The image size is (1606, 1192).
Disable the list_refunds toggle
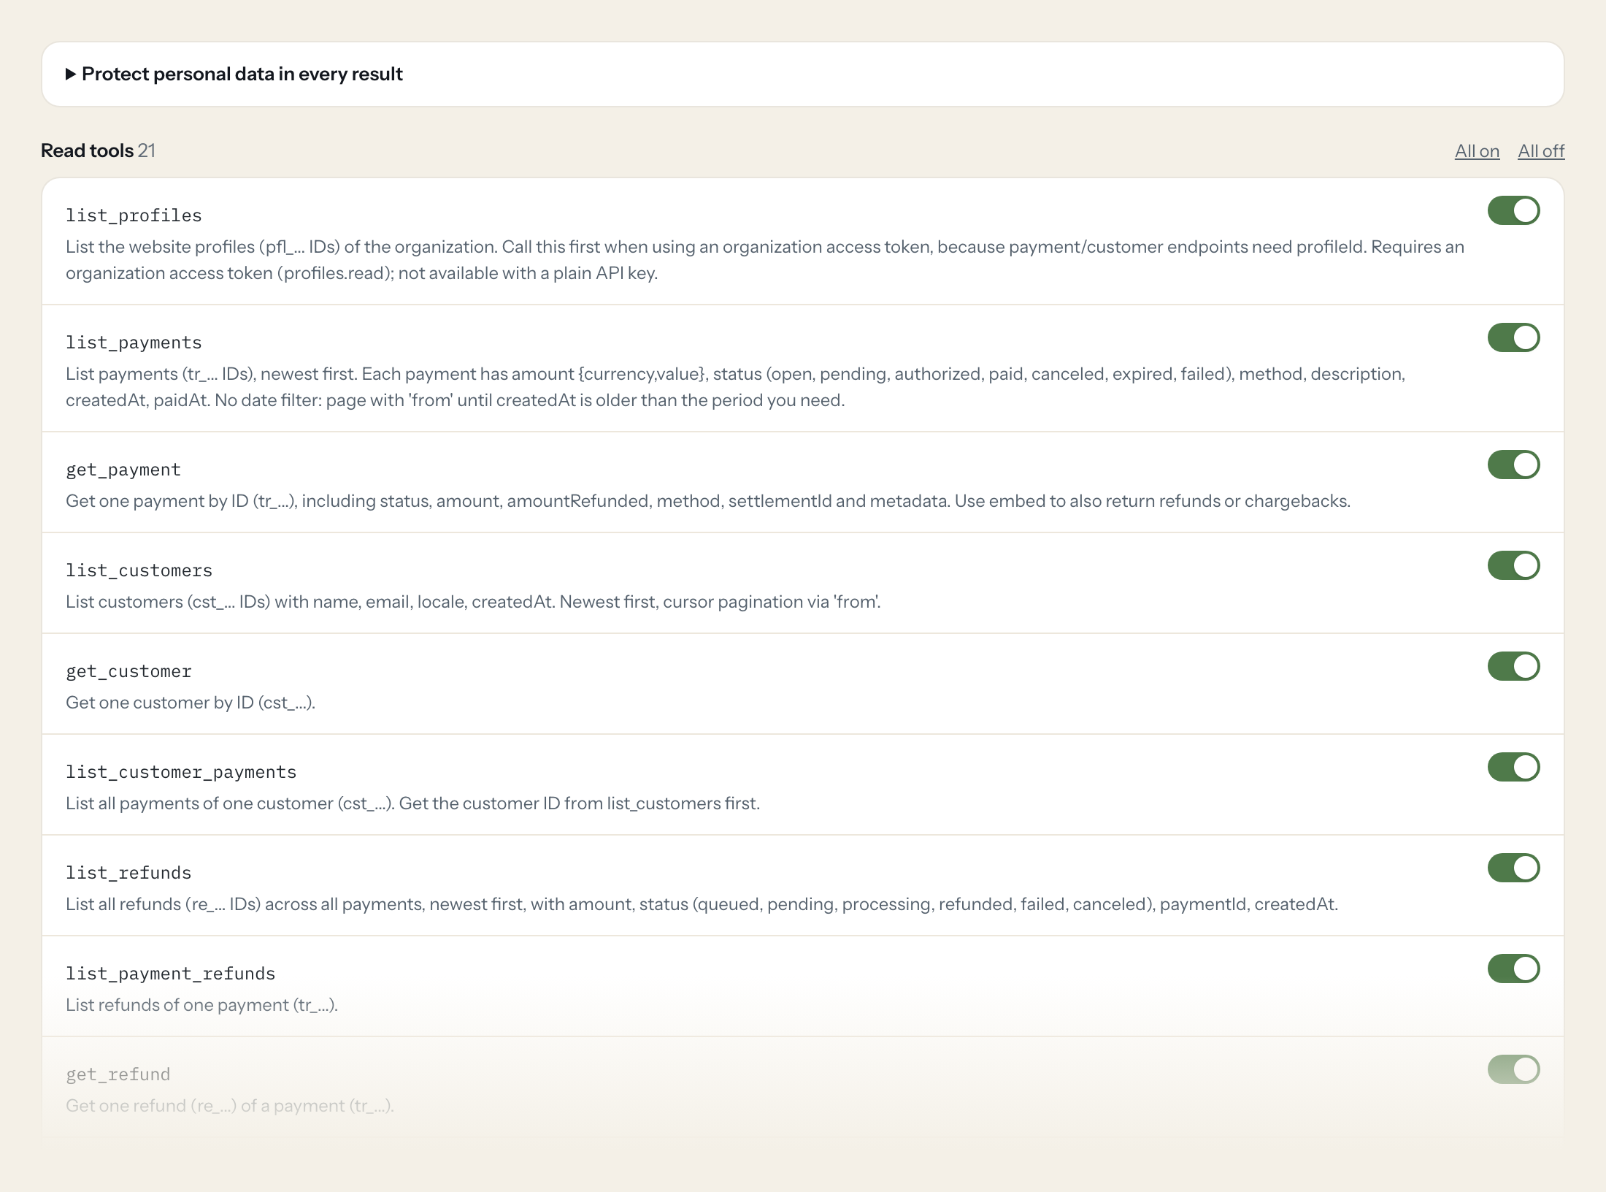coord(1514,868)
